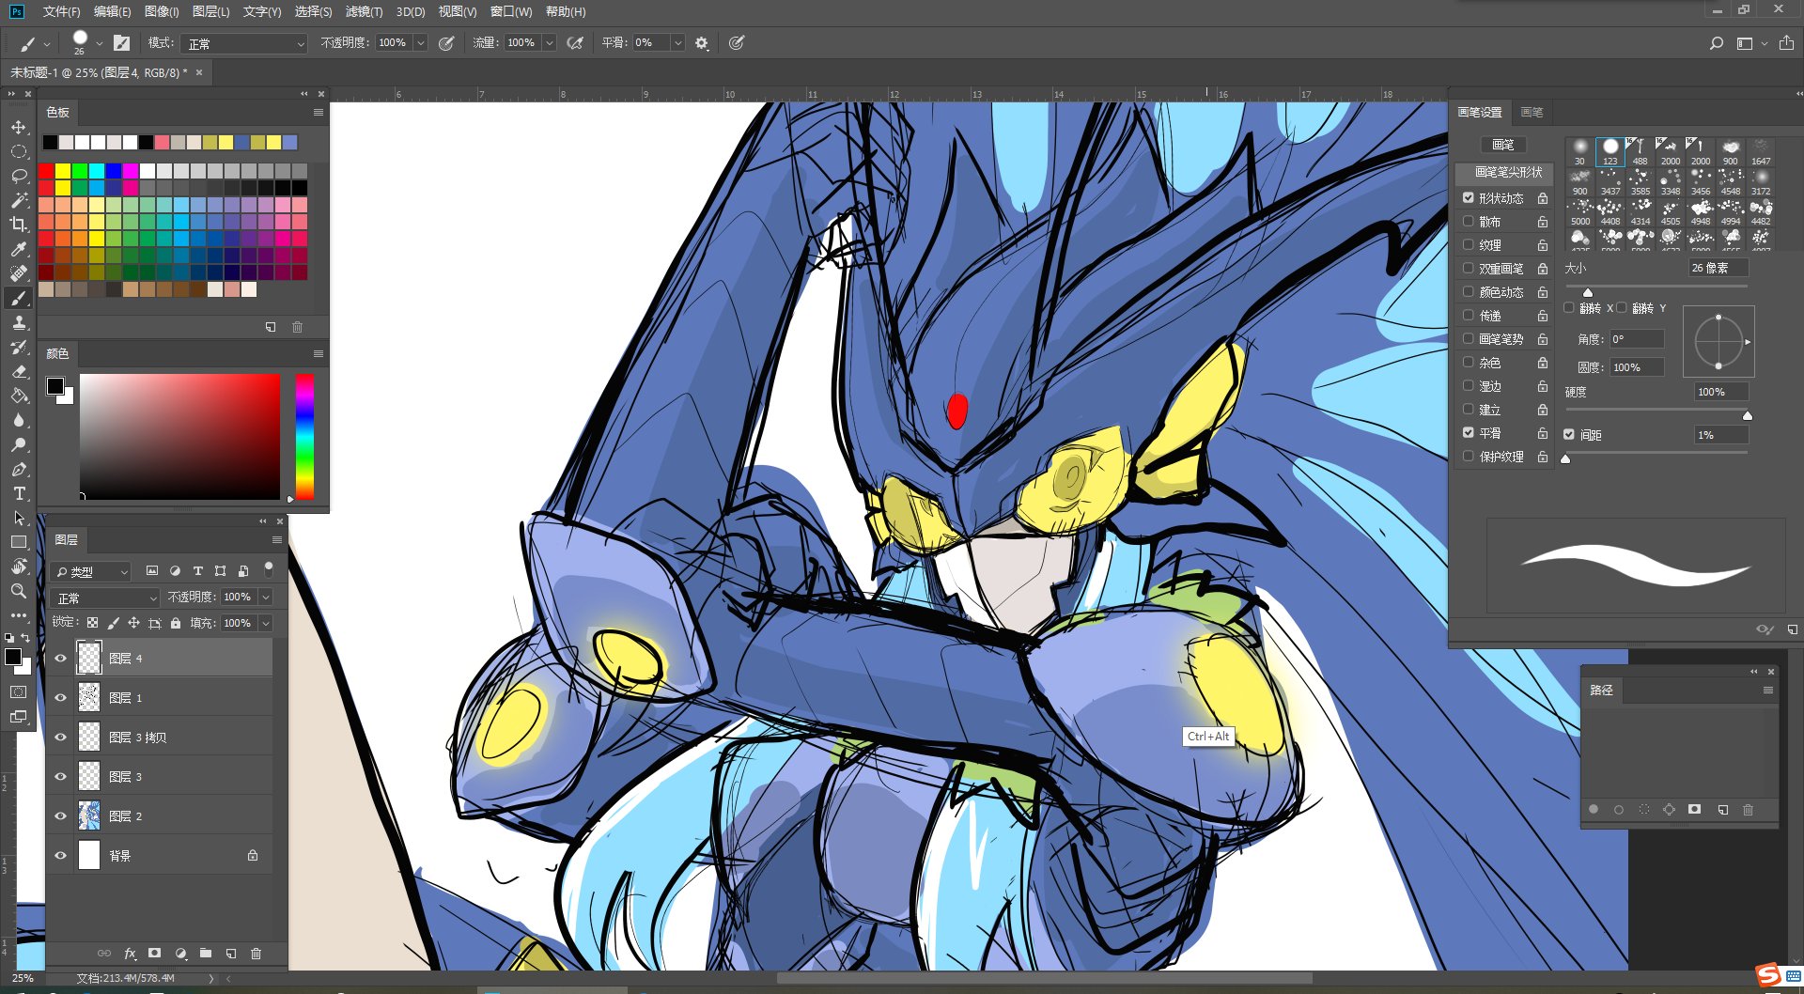The height and width of the screenshot is (994, 1804).
Task: Open the 模式 blend mode dropdown
Action: [244, 43]
